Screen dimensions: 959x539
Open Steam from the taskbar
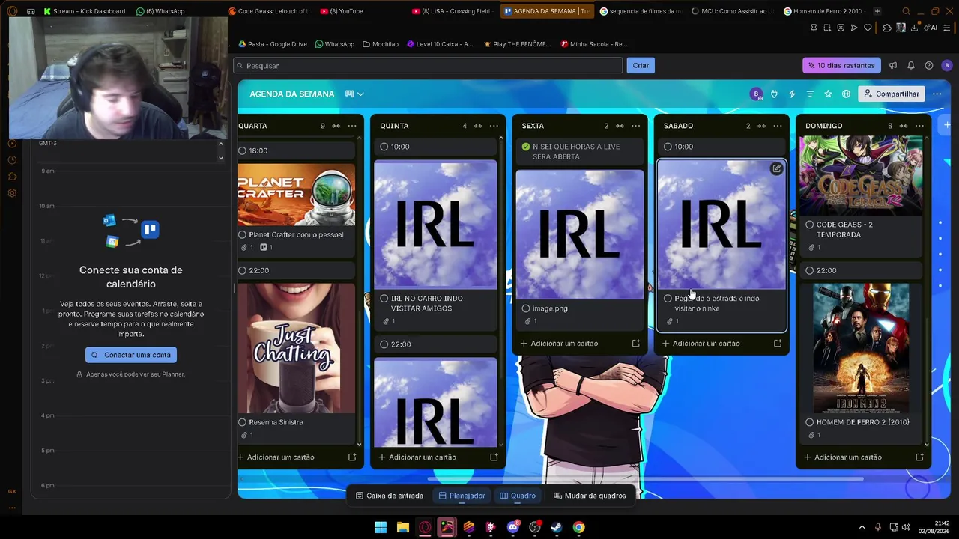pyautogui.click(x=557, y=527)
